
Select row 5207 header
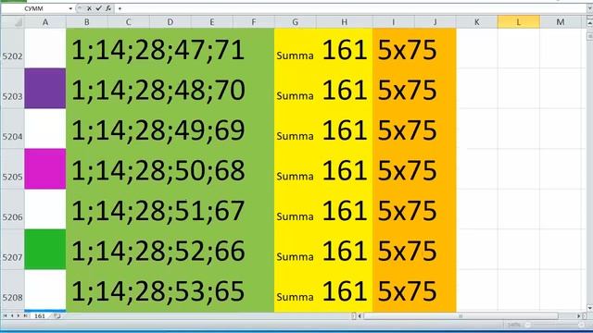coord(12,249)
